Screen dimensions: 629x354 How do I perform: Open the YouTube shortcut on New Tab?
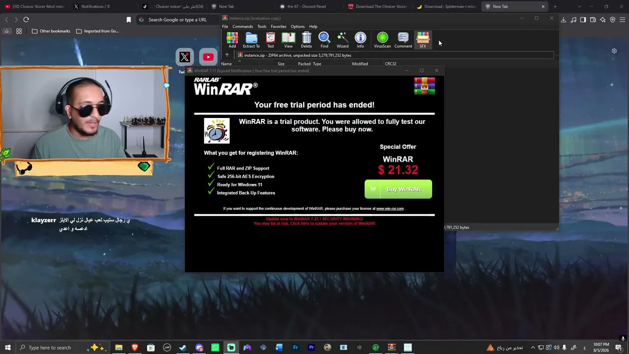208,57
